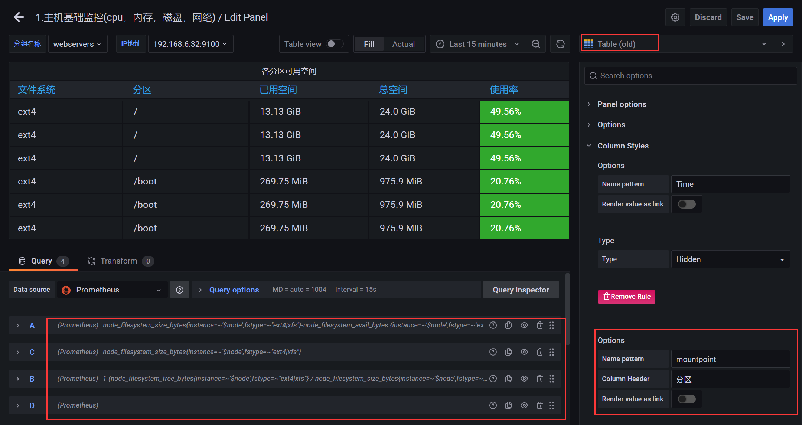This screenshot has height=425, width=802.
Task: Click drag handle of query A
Action: tap(552, 325)
